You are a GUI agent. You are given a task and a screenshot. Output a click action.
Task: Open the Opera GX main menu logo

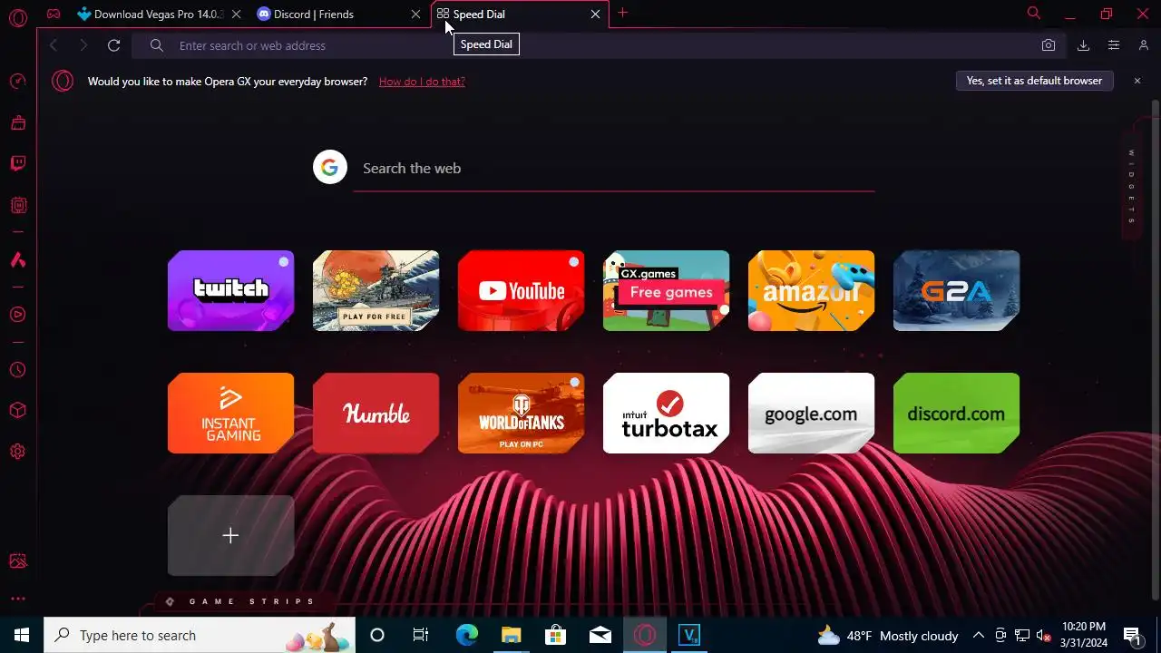[17, 17]
